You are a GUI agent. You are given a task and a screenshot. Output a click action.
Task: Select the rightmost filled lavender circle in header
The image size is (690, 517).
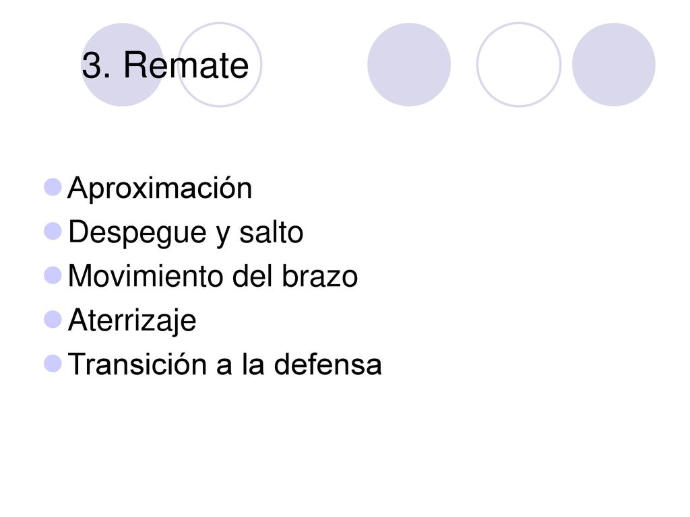pos(613,65)
